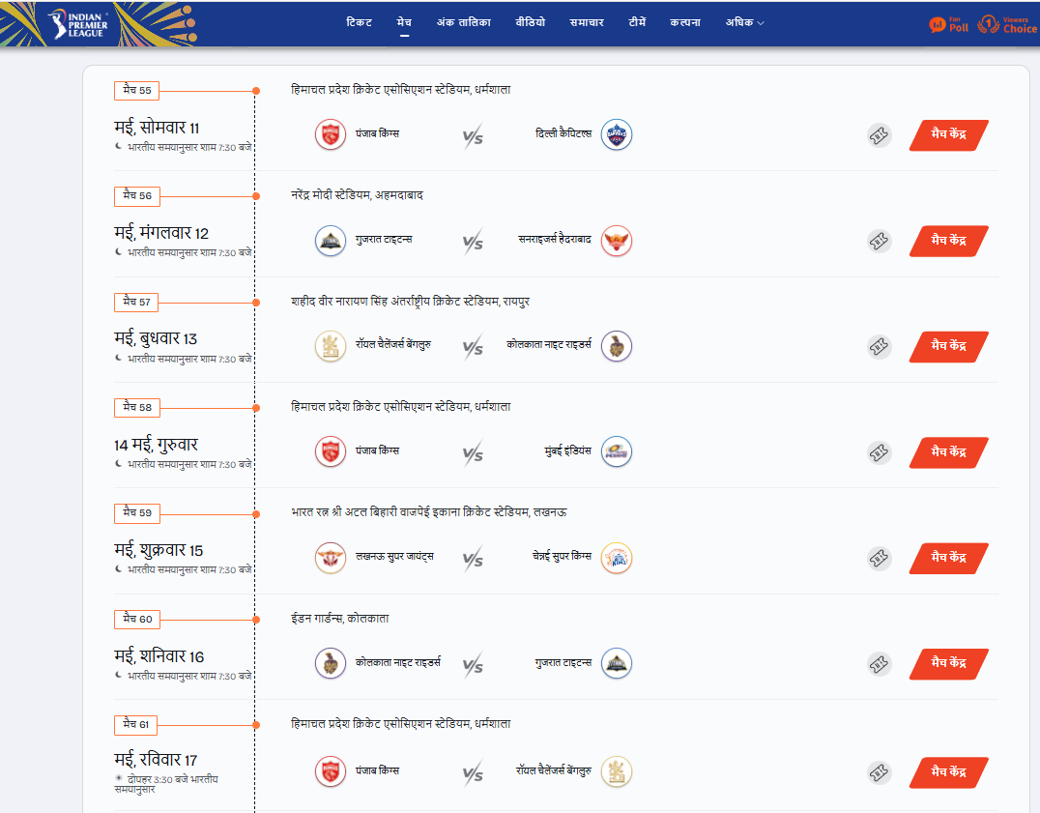
Task: Click Punjab Kings logo in match 55
Action: (331, 134)
